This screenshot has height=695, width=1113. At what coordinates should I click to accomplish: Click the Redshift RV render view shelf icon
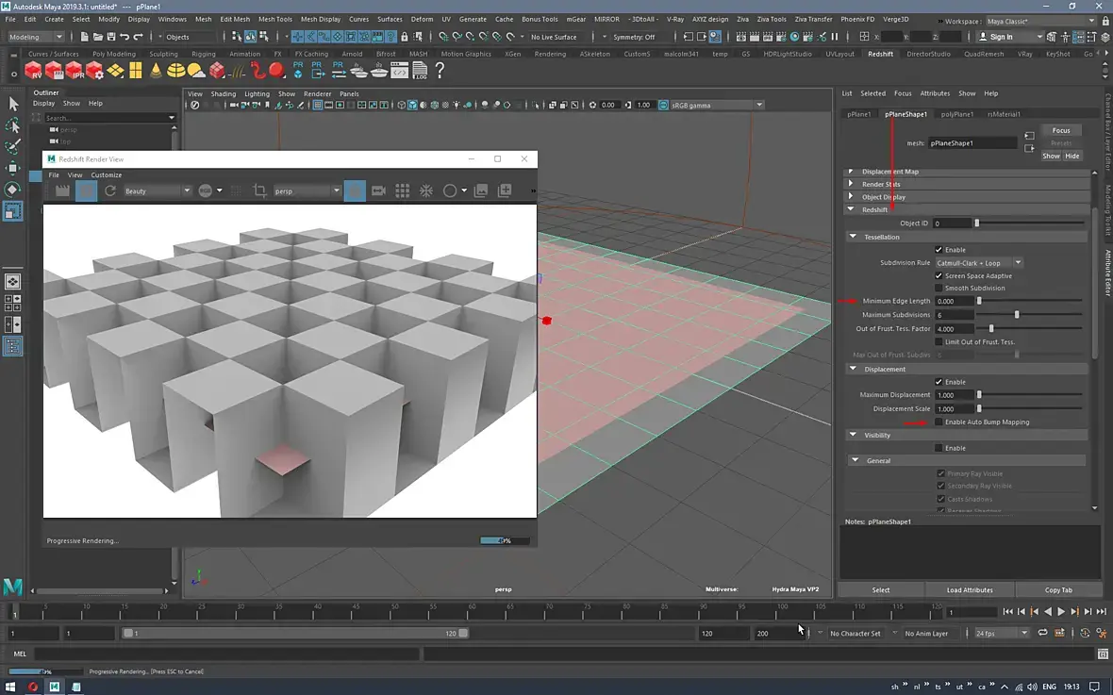tap(34, 72)
